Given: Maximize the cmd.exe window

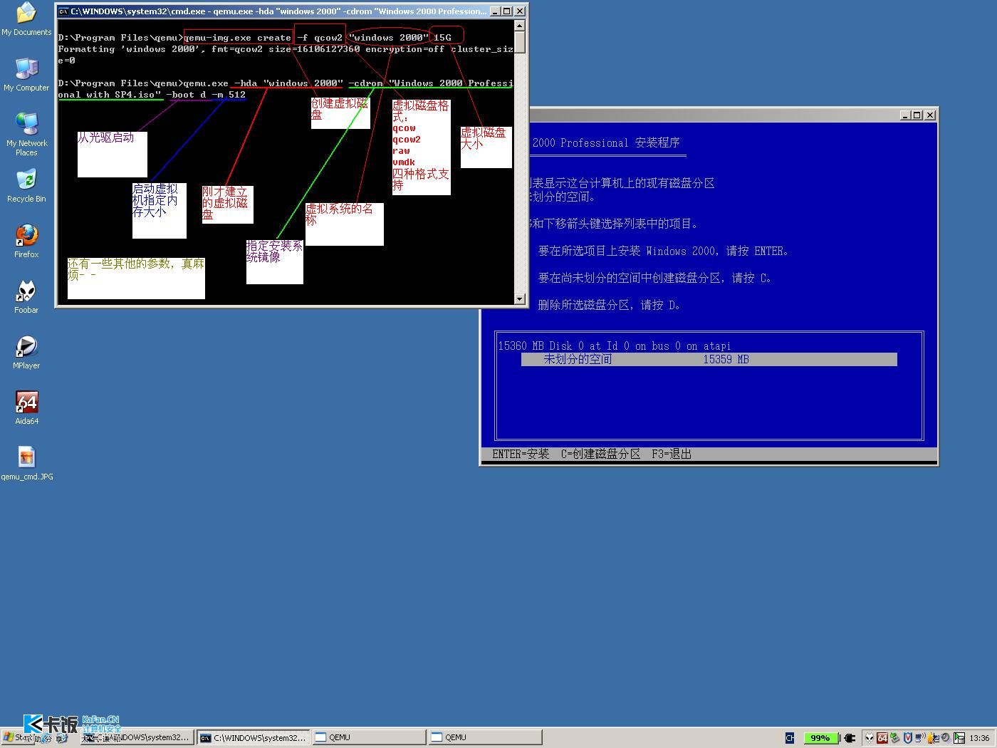Looking at the screenshot, I should coord(506,11).
